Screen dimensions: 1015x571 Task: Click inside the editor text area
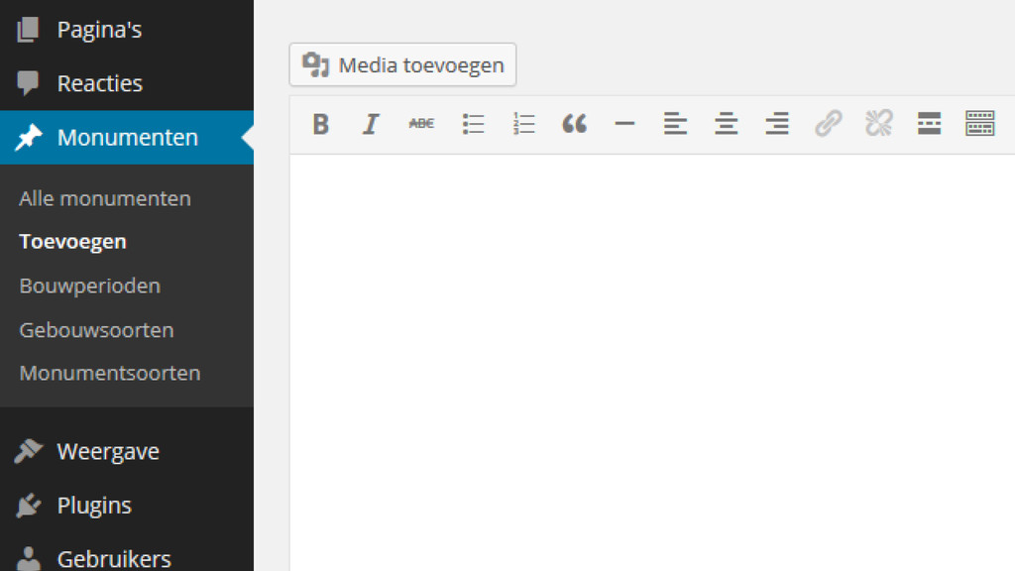[x=652, y=363]
